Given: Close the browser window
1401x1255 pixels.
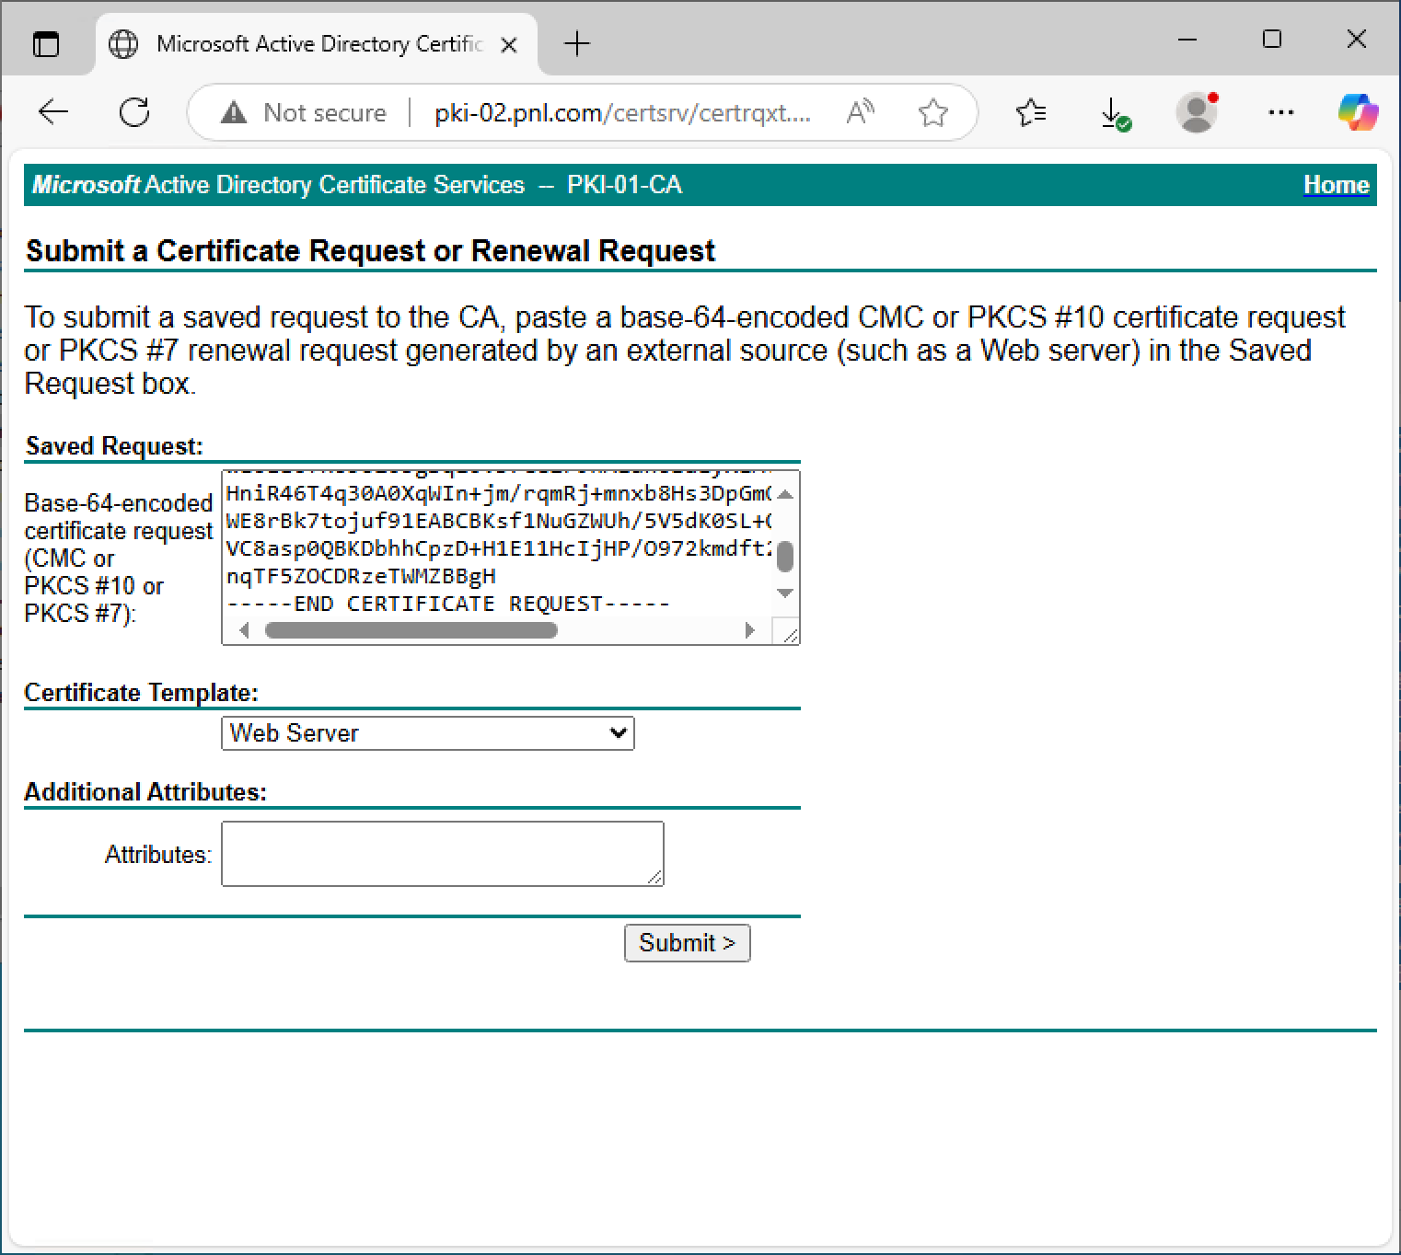Looking at the screenshot, I should (1356, 40).
